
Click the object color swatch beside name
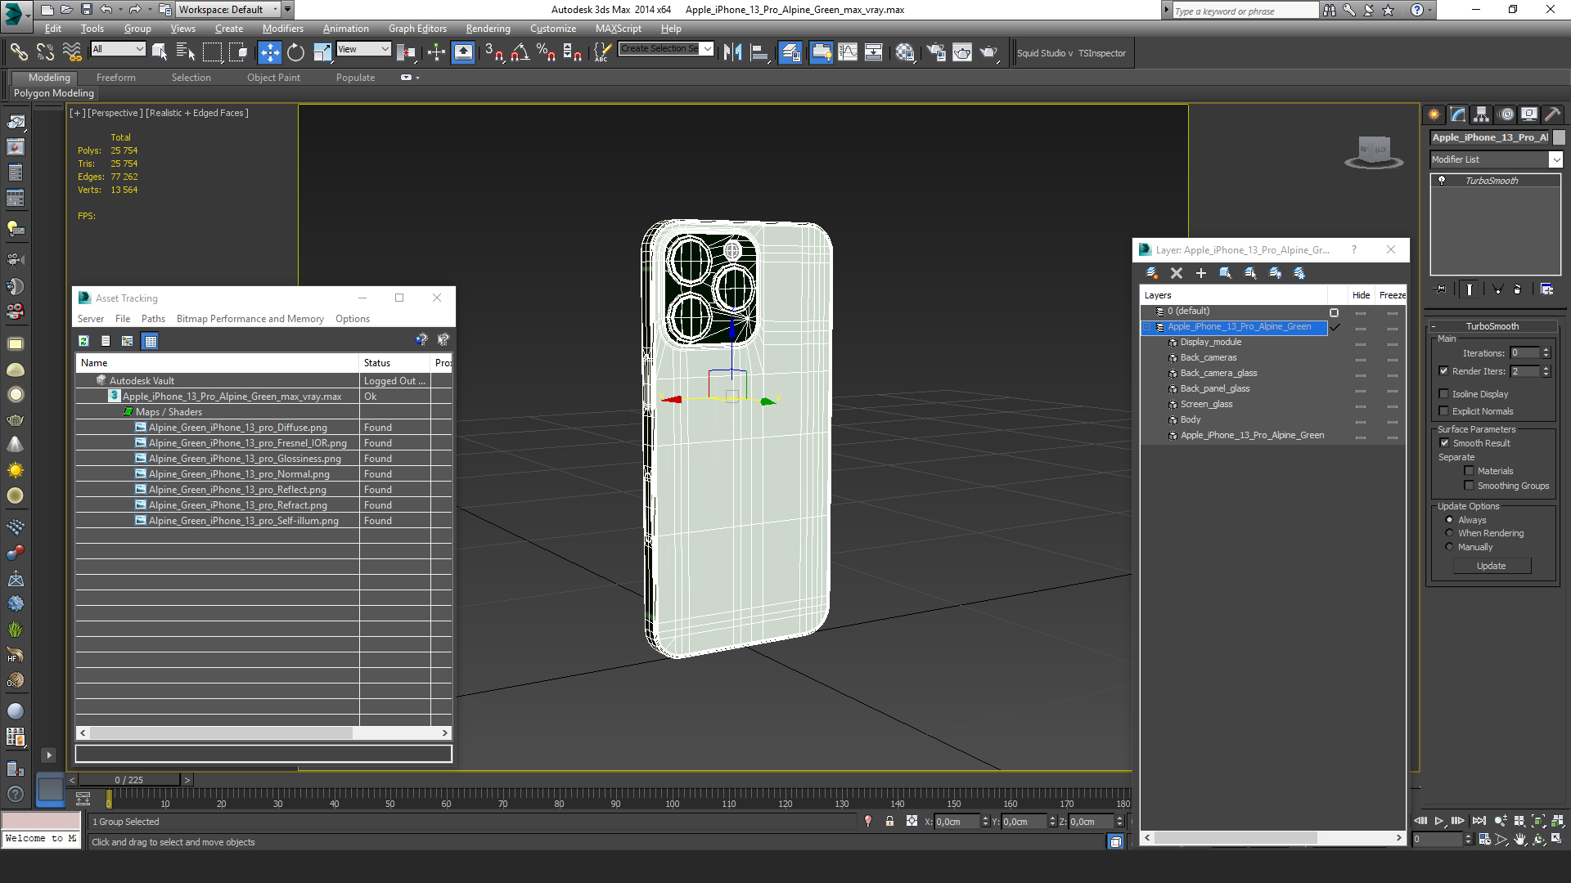[x=1559, y=137]
